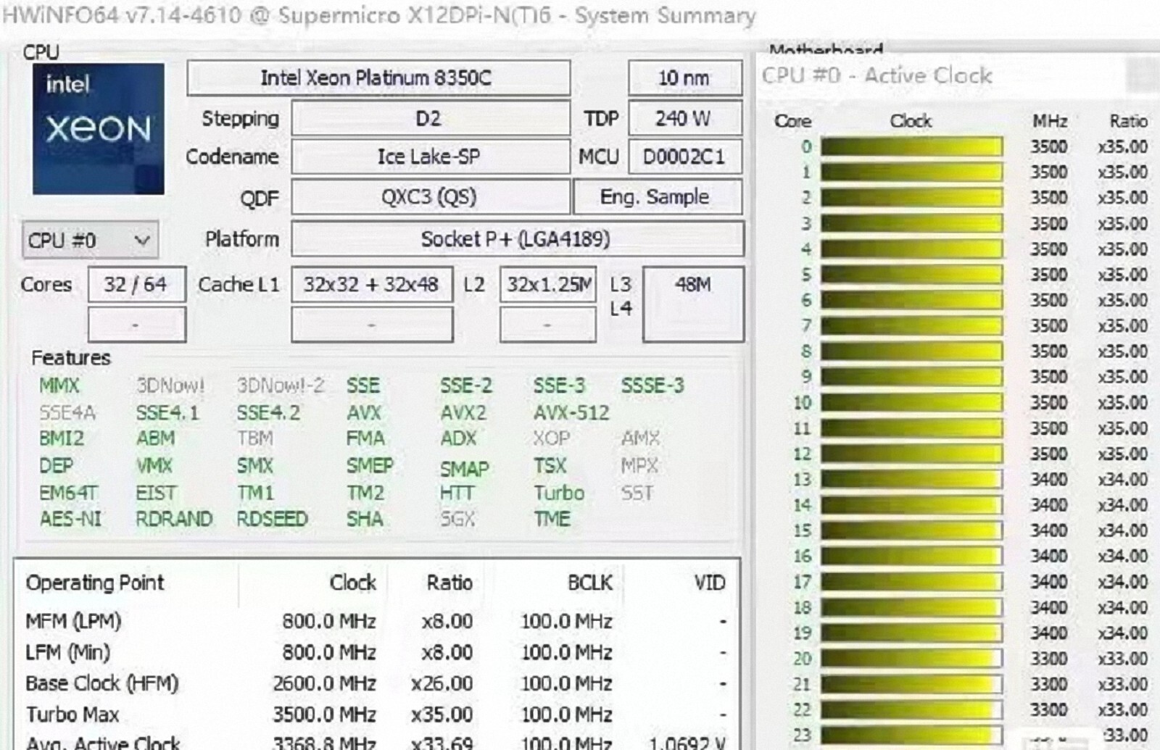Click the RDRAND feature label
Image resolution: width=1160 pixels, height=750 pixels.
point(174,519)
